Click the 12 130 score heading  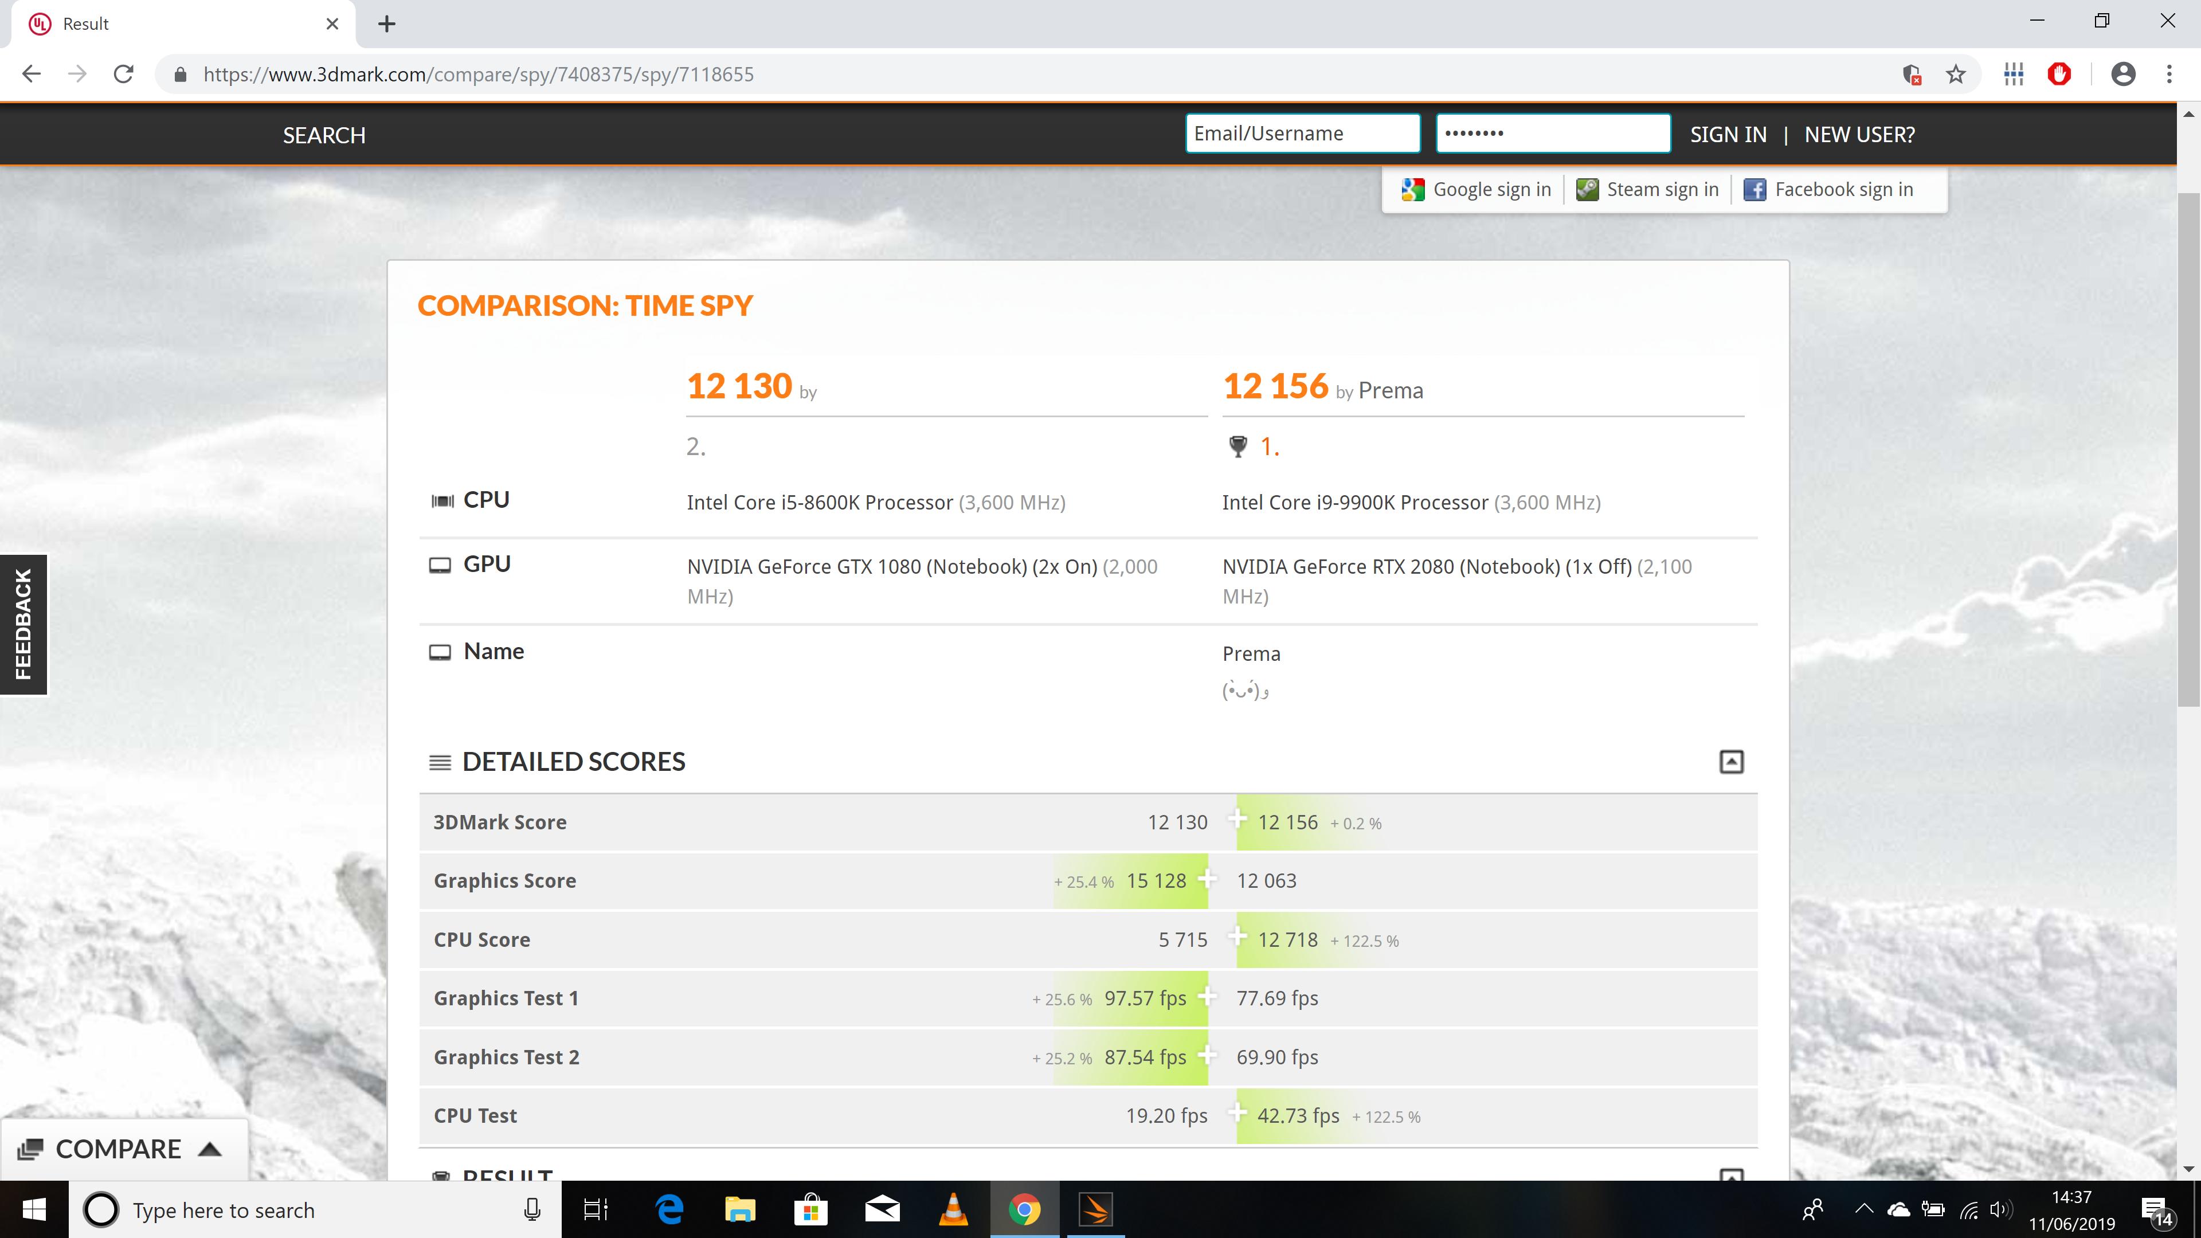click(x=740, y=386)
